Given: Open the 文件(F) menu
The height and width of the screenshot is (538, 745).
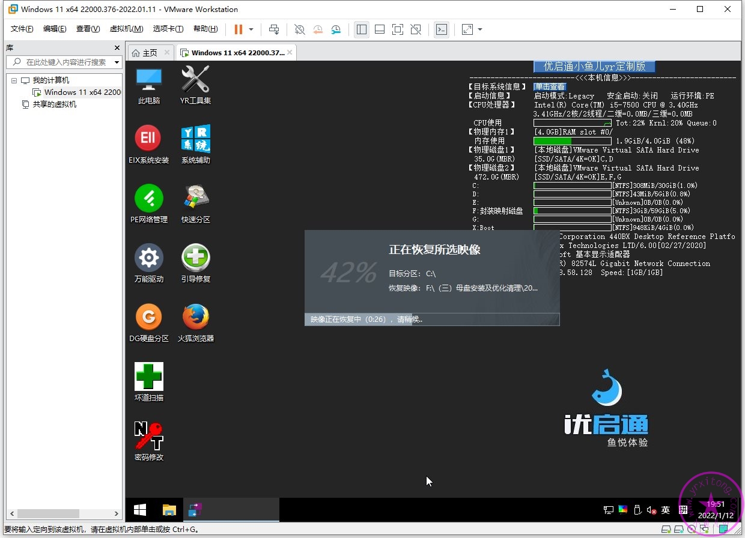Looking at the screenshot, I should tap(22, 29).
